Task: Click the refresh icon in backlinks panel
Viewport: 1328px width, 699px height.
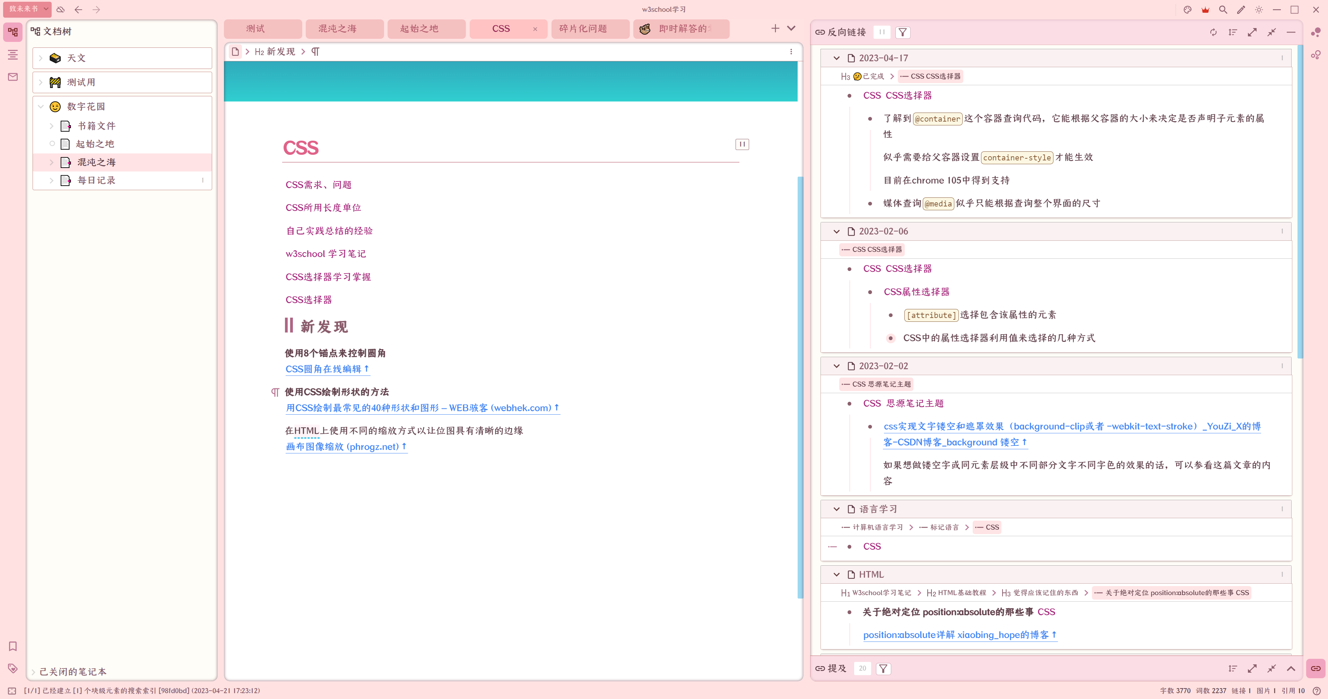Action: pos(1214,32)
